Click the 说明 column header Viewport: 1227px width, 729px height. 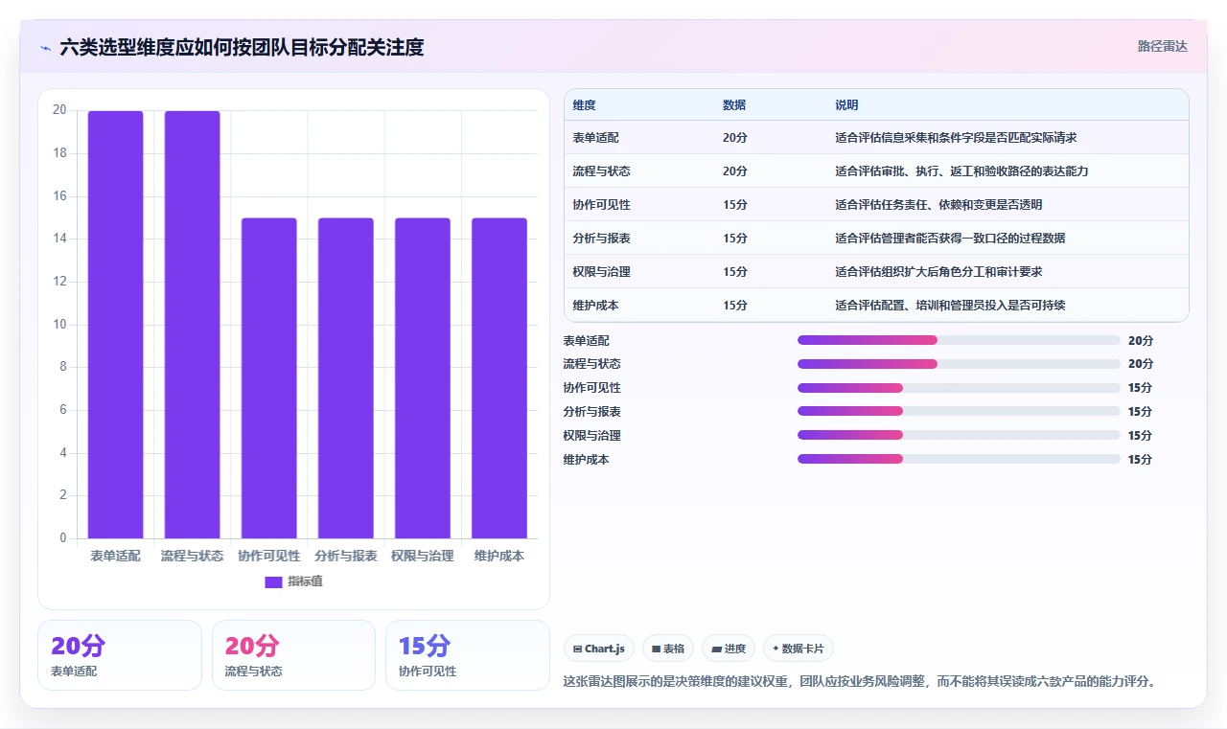coord(846,105)
